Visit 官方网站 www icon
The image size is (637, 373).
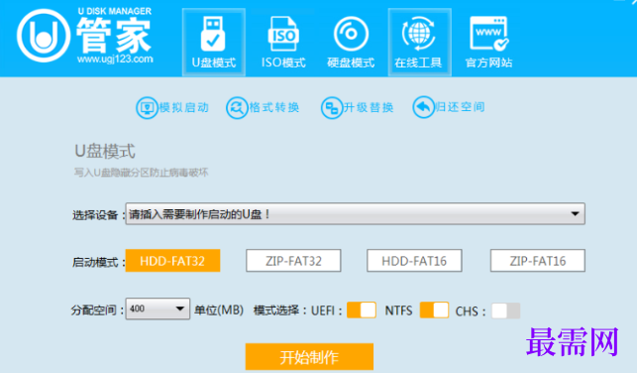(489, 34)
